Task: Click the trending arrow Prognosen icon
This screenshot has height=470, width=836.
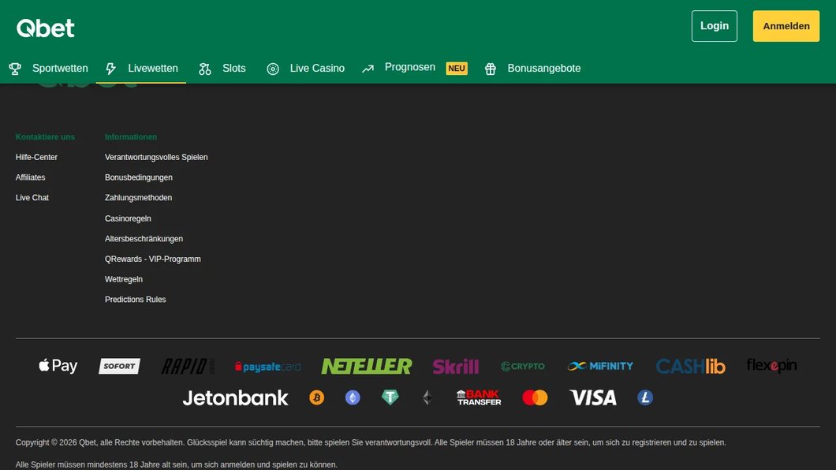Action: coord(368,69)
